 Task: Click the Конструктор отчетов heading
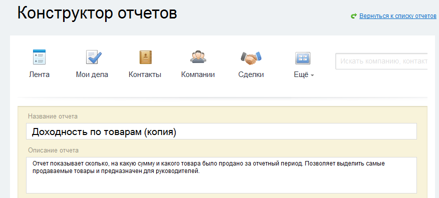point(97,13)
